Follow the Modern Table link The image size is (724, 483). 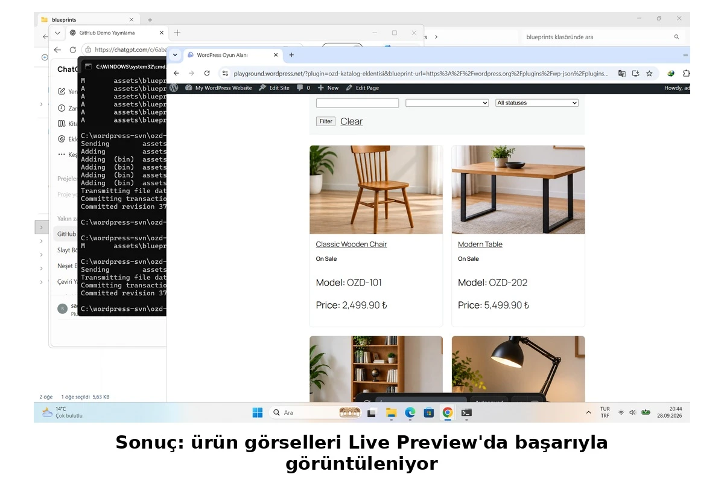tap(480, 245)
